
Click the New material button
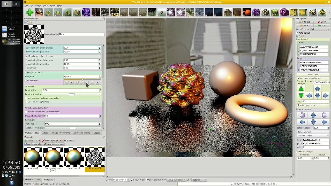pos(32,141)
